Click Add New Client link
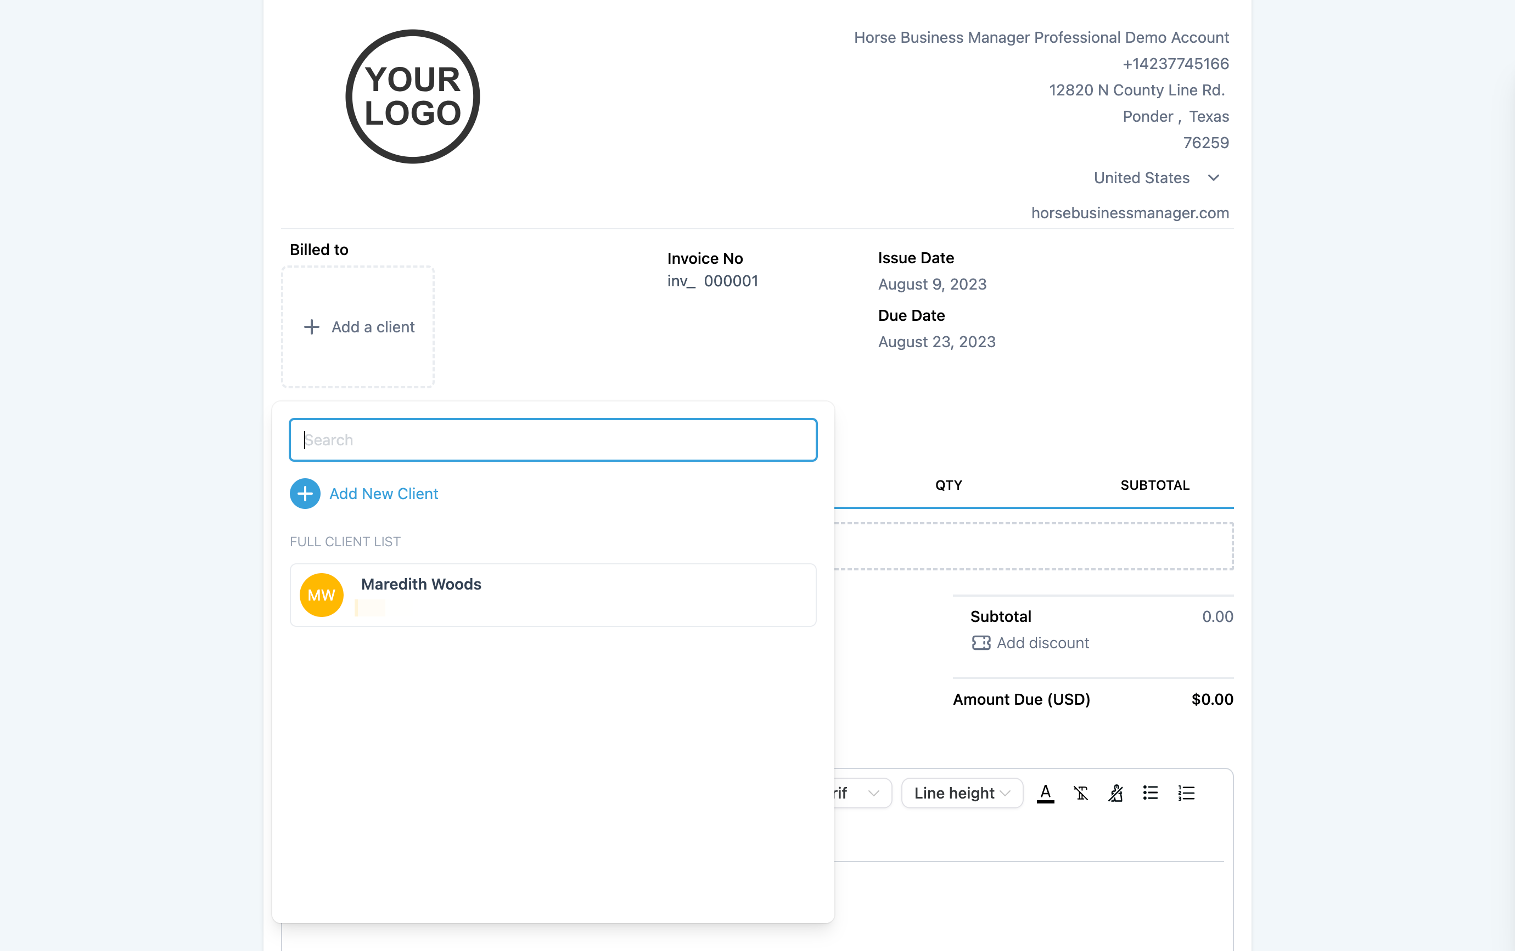The height and width of the screenshot is (951, 1515). (x=383, y=494)
